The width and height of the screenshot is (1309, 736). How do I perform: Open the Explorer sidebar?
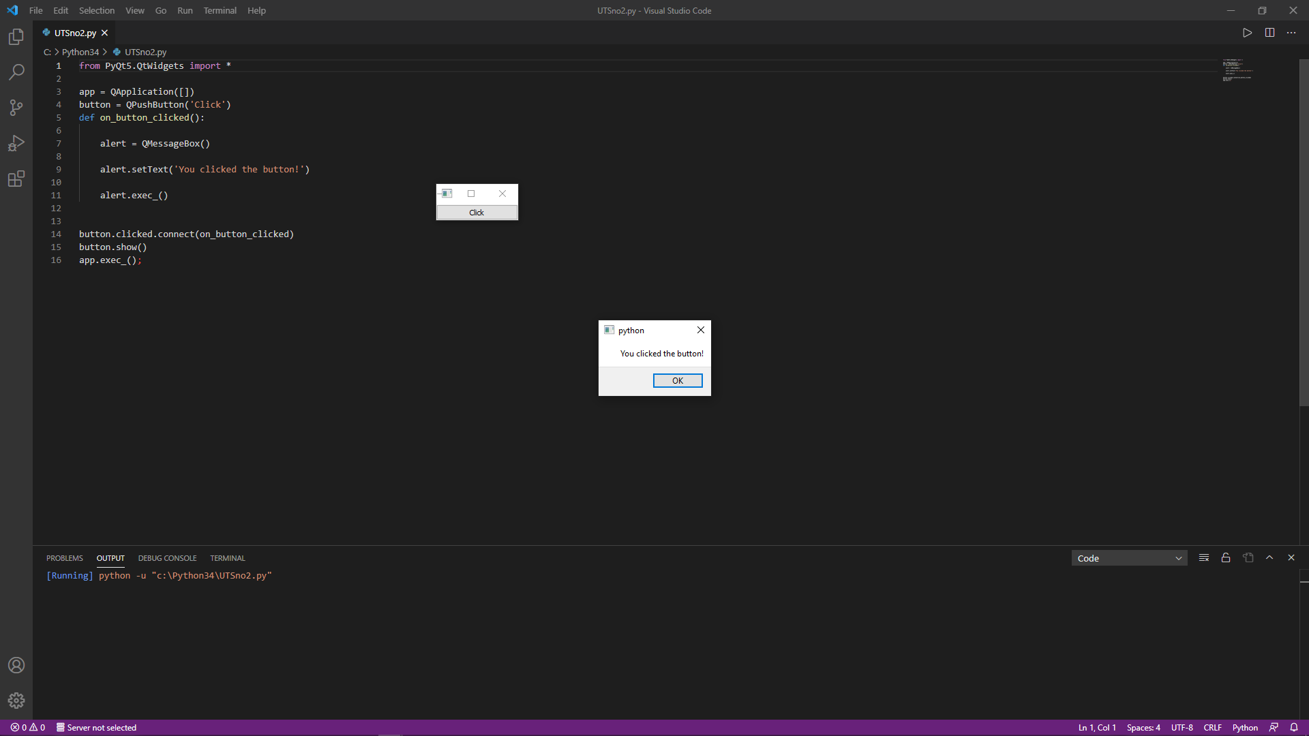[16, 37]
